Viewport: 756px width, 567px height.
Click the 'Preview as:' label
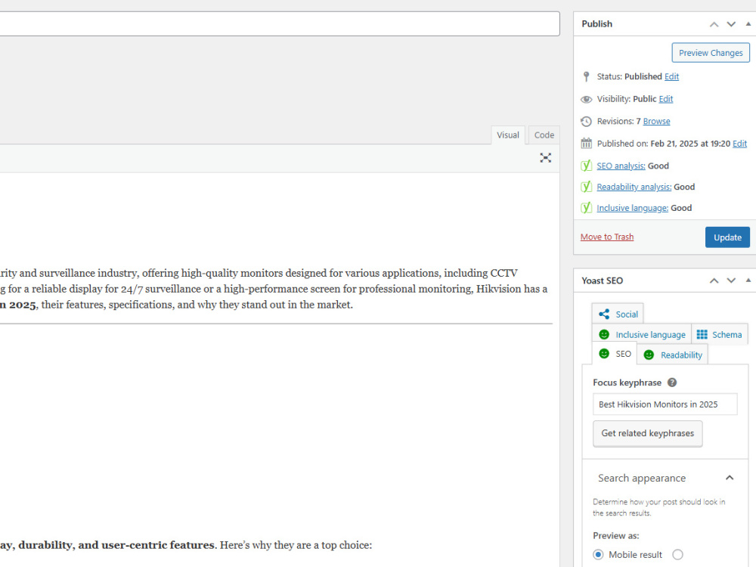click(615, 536)
